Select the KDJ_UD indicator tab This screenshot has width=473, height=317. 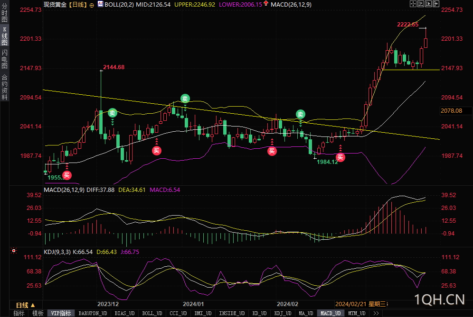pyautogui.click(x=283, y=313)
